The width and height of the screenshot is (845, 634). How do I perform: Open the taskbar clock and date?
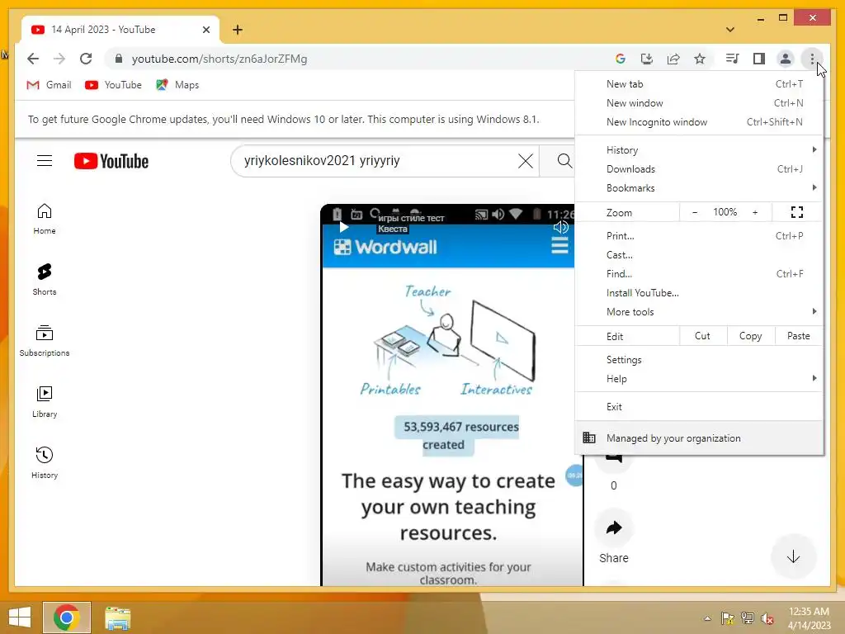coord(809,618)
